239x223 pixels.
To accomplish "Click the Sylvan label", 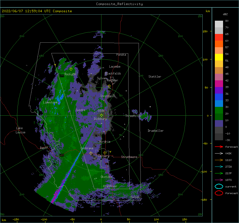I will pos(102,78).
